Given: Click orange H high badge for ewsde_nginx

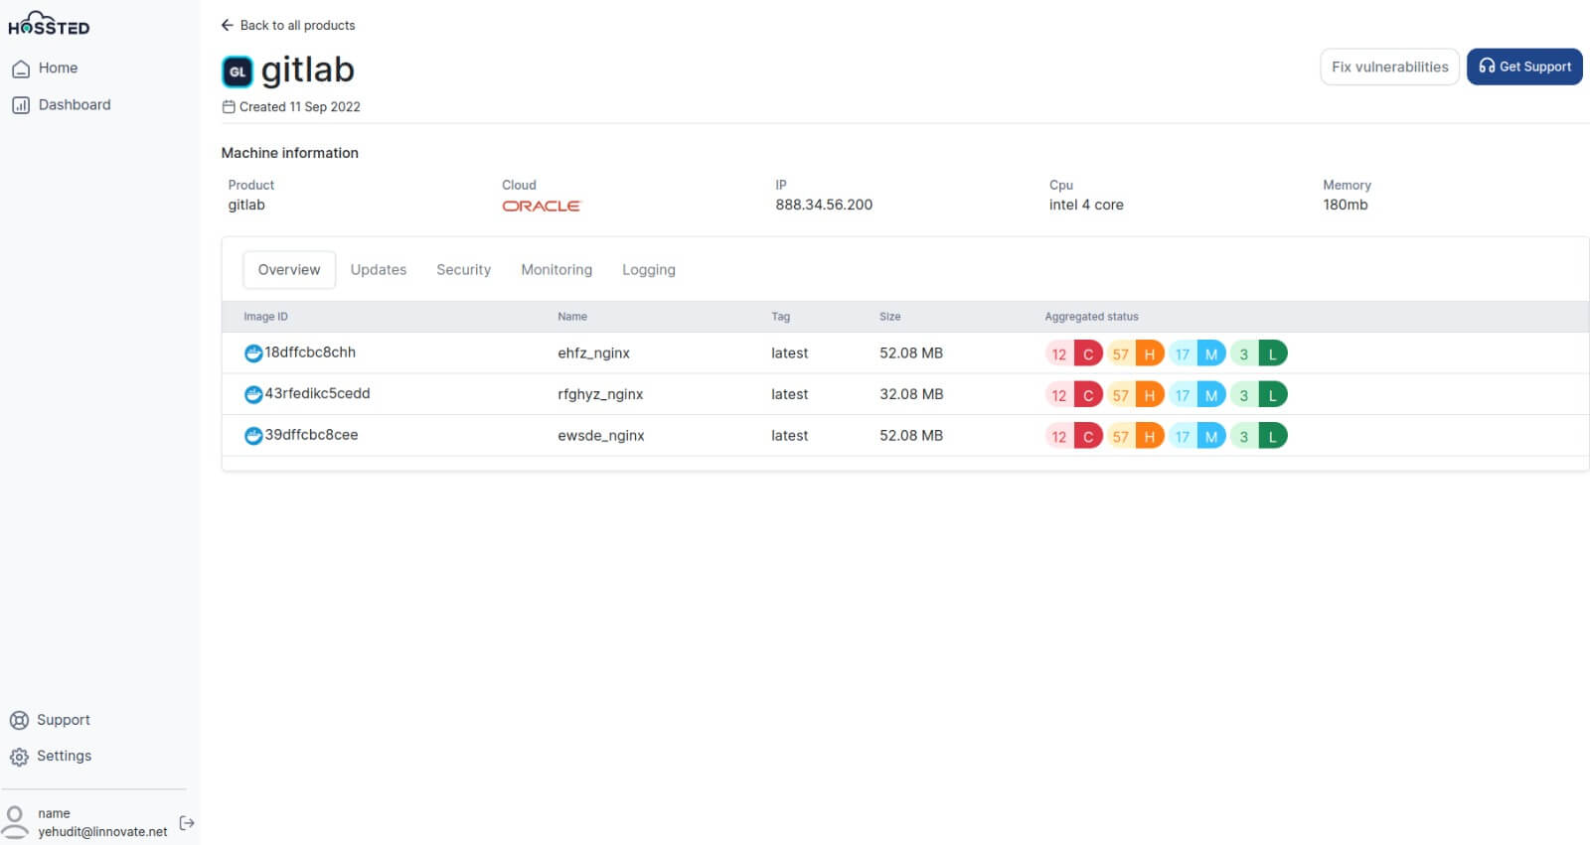Looking at the screenshot, I should click(1150, 436).
